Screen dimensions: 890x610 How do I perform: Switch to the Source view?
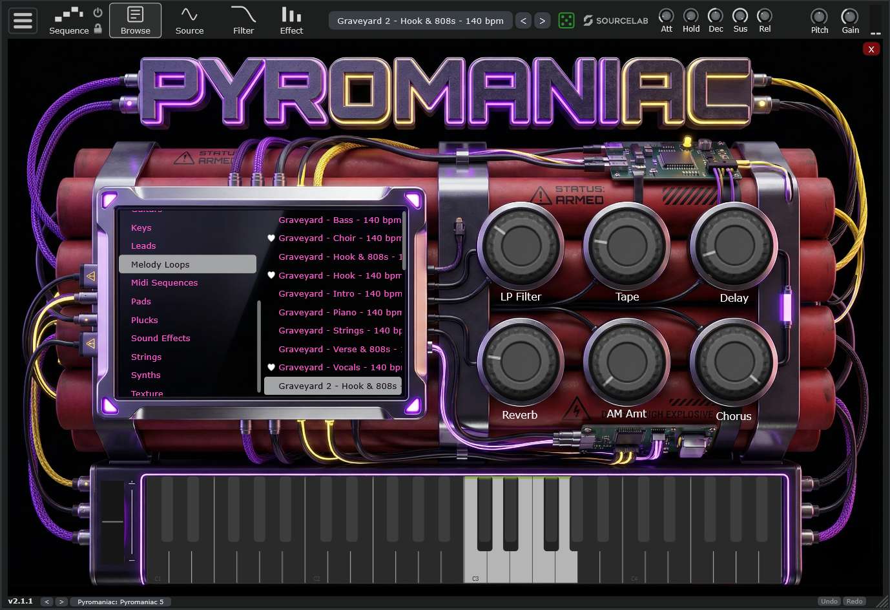click(189, 20)
